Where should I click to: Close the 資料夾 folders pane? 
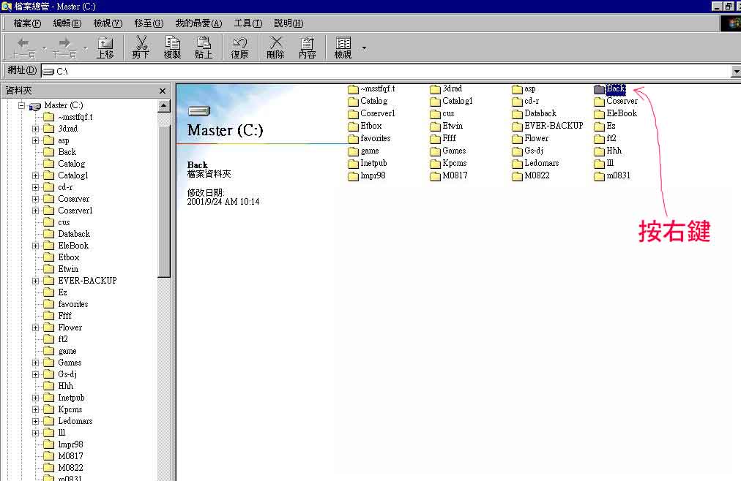click(163, 91)
